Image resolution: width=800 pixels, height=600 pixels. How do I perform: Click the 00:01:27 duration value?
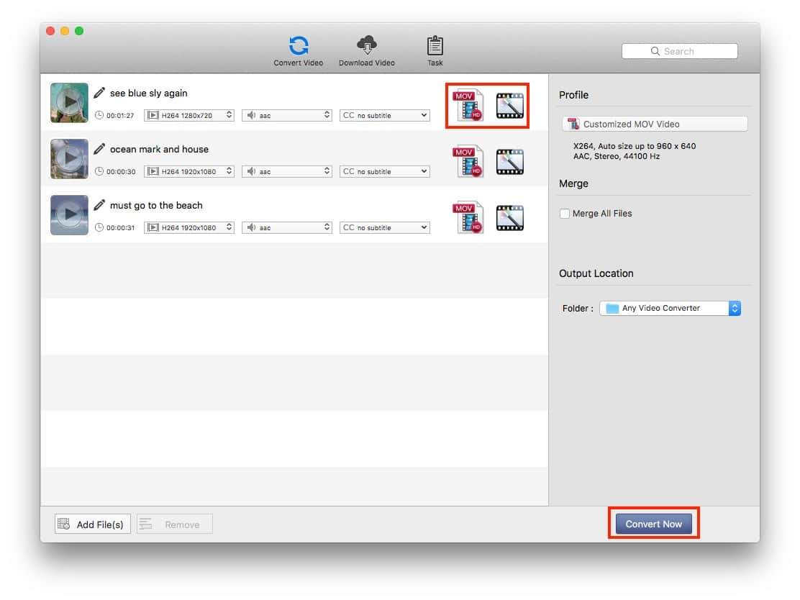(120, 116)
